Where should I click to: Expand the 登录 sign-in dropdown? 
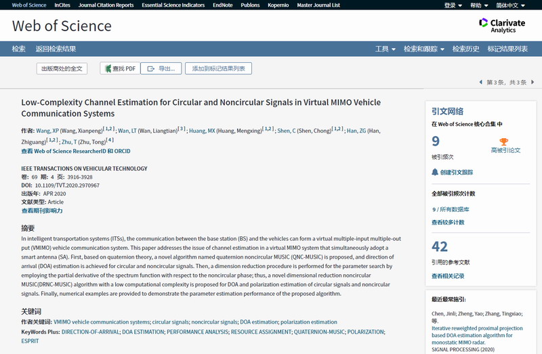[453, 5]
